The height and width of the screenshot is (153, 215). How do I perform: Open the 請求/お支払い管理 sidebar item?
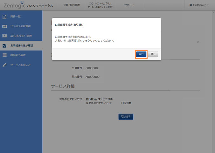tap(21, 36)
